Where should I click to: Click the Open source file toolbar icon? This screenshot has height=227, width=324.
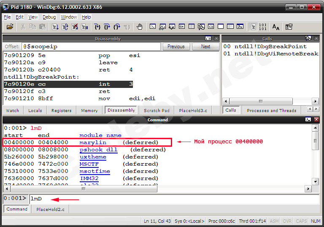[10, 27]
